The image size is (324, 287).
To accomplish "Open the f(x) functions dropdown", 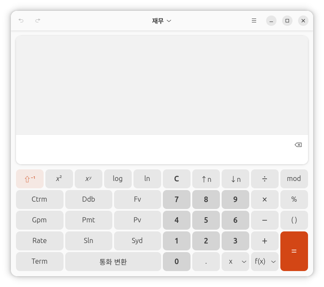I will pos(264,262).
